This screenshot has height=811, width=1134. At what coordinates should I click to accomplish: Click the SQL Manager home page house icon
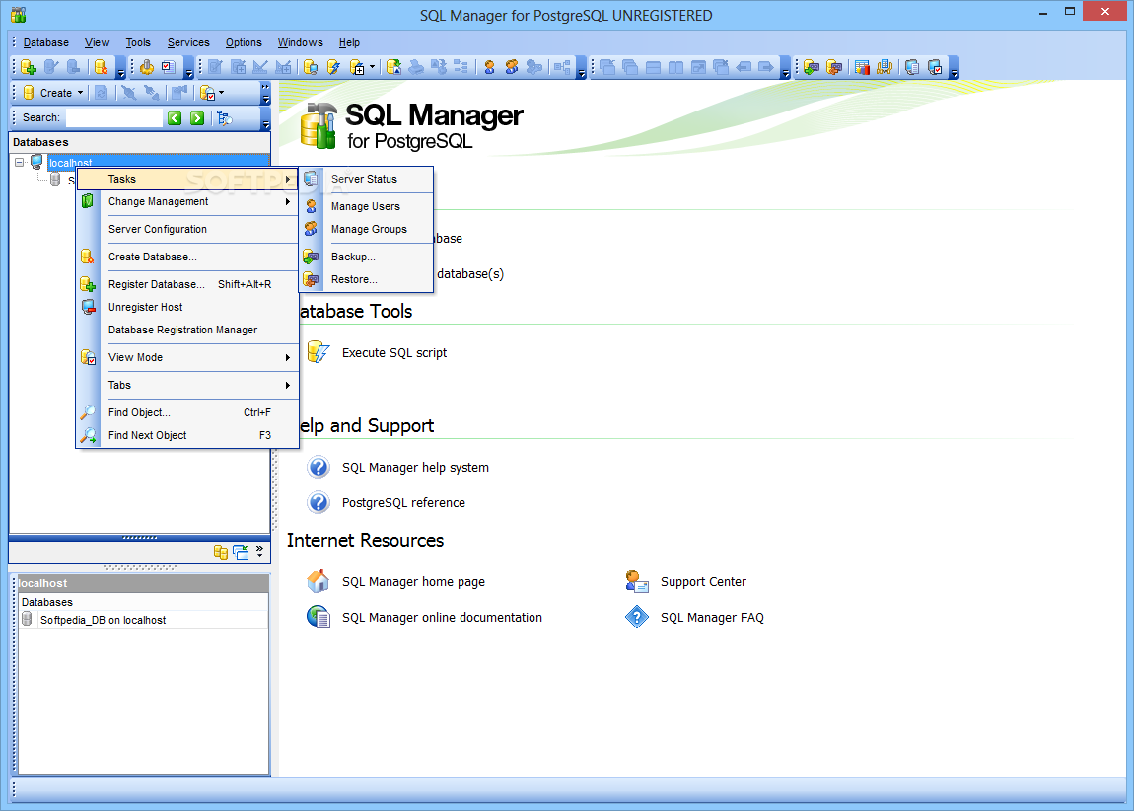tap(319, 581)
